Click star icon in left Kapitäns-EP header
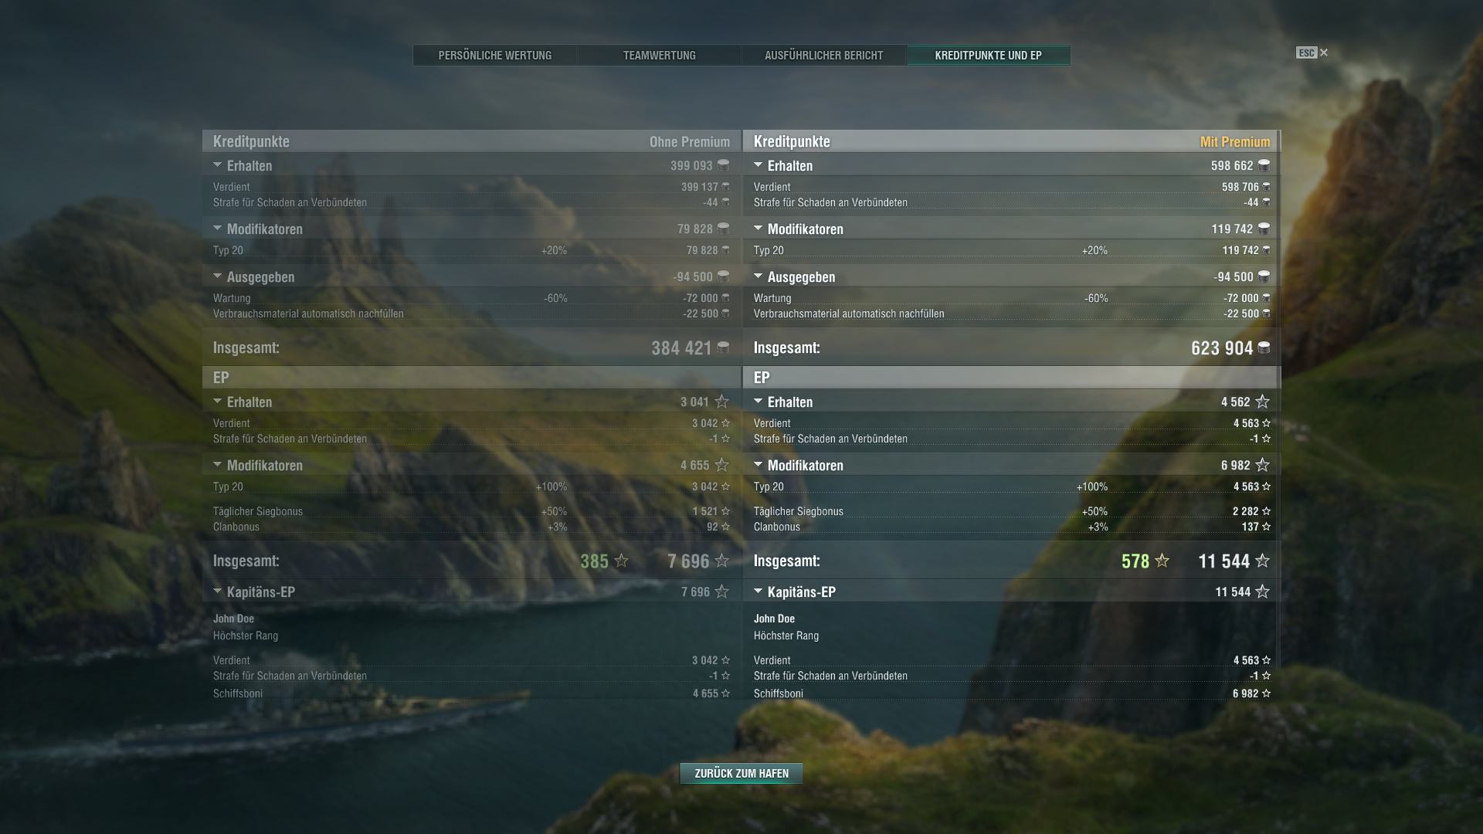The height and width of the screenshot is (834, 1483). (721, 592)
